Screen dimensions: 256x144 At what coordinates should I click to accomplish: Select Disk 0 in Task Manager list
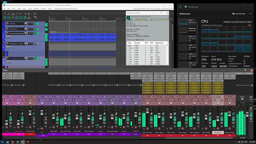187,38
